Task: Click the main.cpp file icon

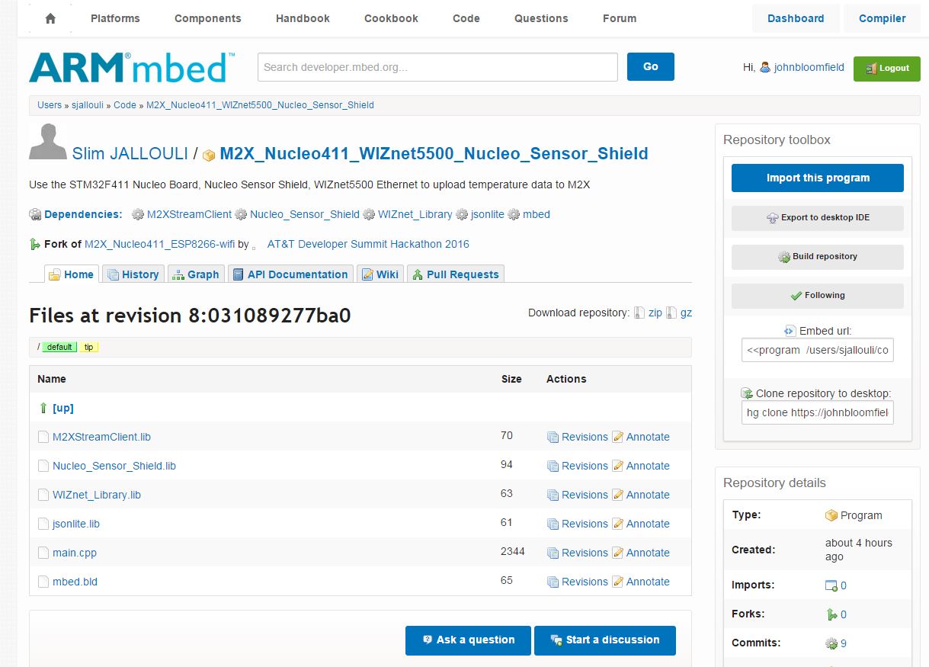Action: [x=43, y=553]
